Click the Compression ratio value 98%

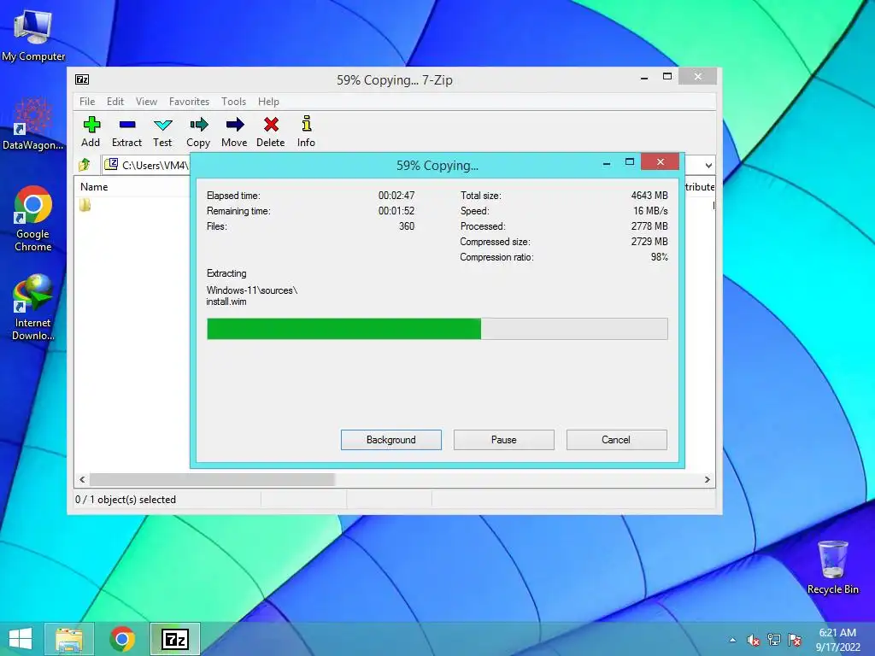(x=660, y=257)
